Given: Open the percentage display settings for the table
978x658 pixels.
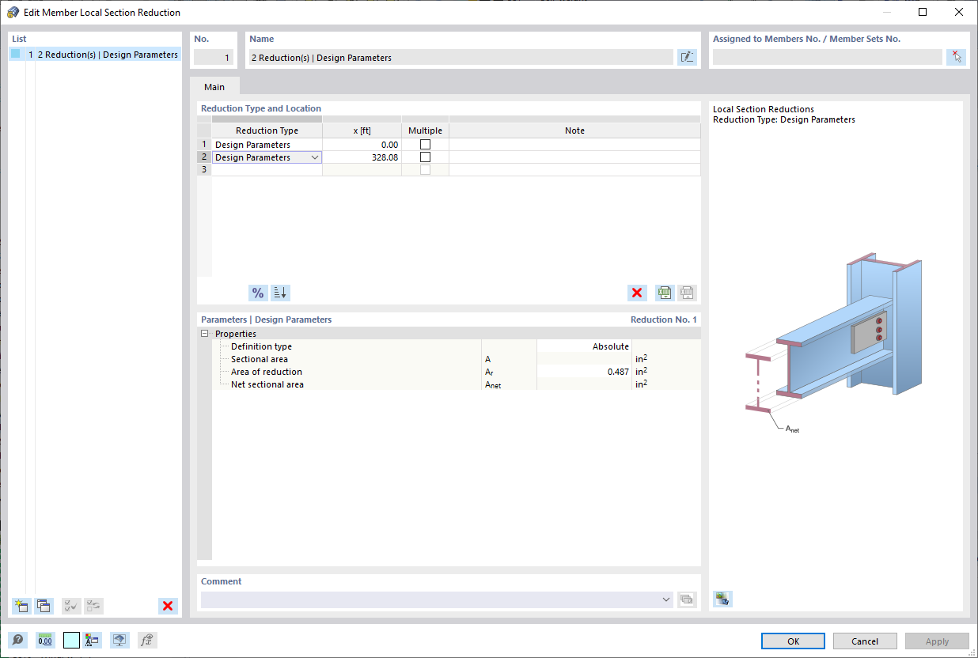Looking at the screenshot, I should pos(257,293).
